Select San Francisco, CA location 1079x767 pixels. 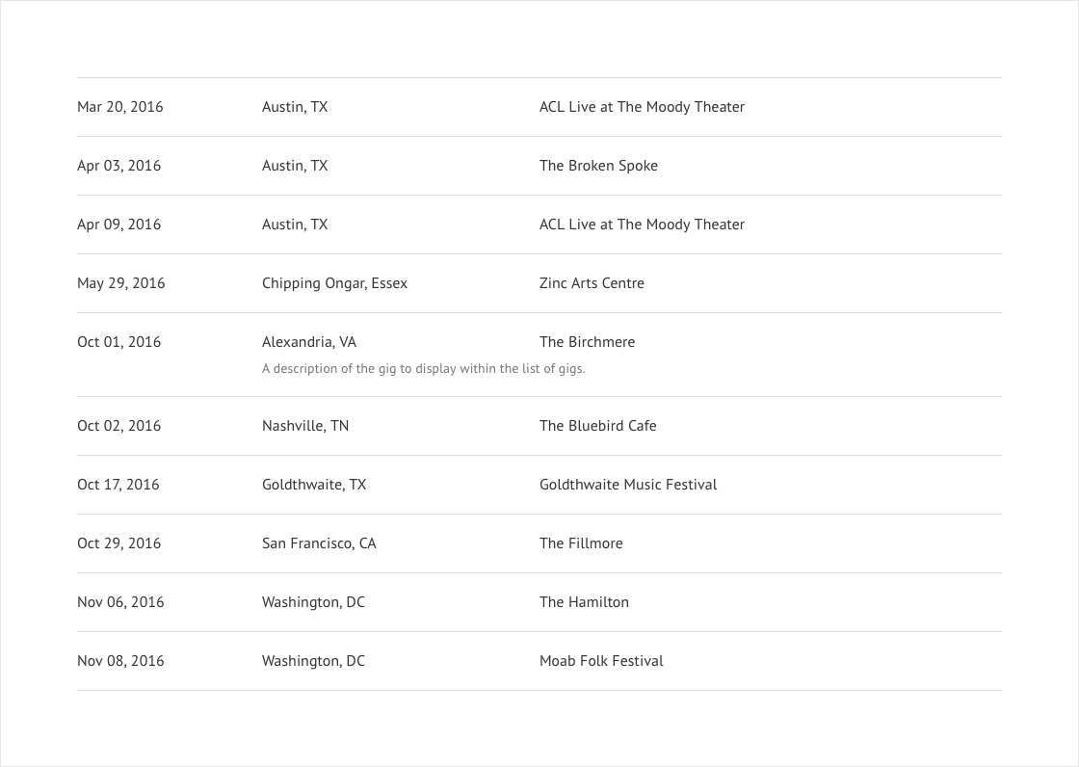click(x=319, y=543)
